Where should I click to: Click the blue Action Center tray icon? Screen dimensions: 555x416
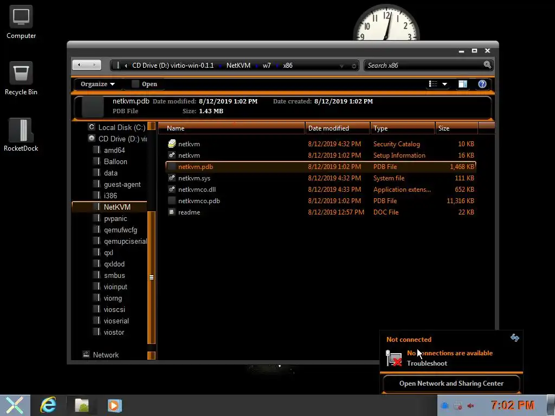click(446, 406)
